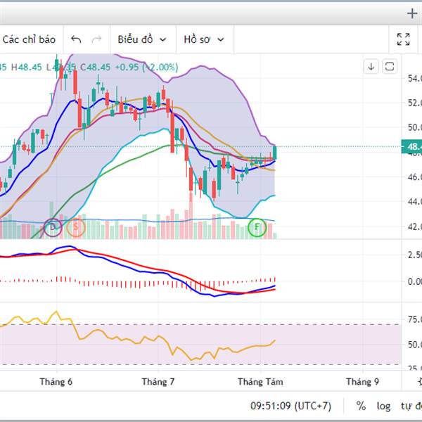The width and height of the screenshot is (422, 422).
Task: Click the D dividend marker
Action: (x=53, y=227)
